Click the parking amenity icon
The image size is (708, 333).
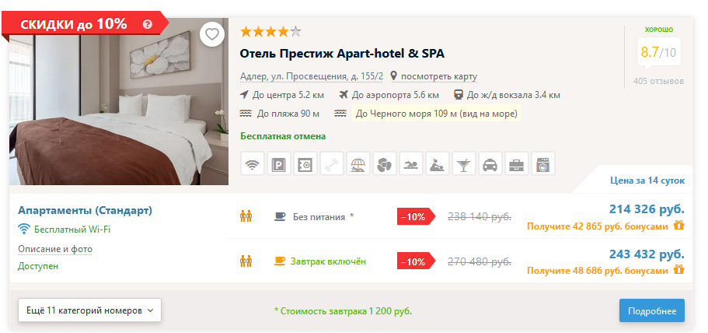click(278, 163)
